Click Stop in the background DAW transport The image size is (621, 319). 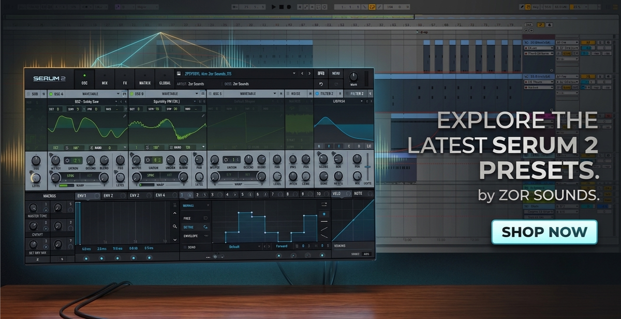click(281, 7)
